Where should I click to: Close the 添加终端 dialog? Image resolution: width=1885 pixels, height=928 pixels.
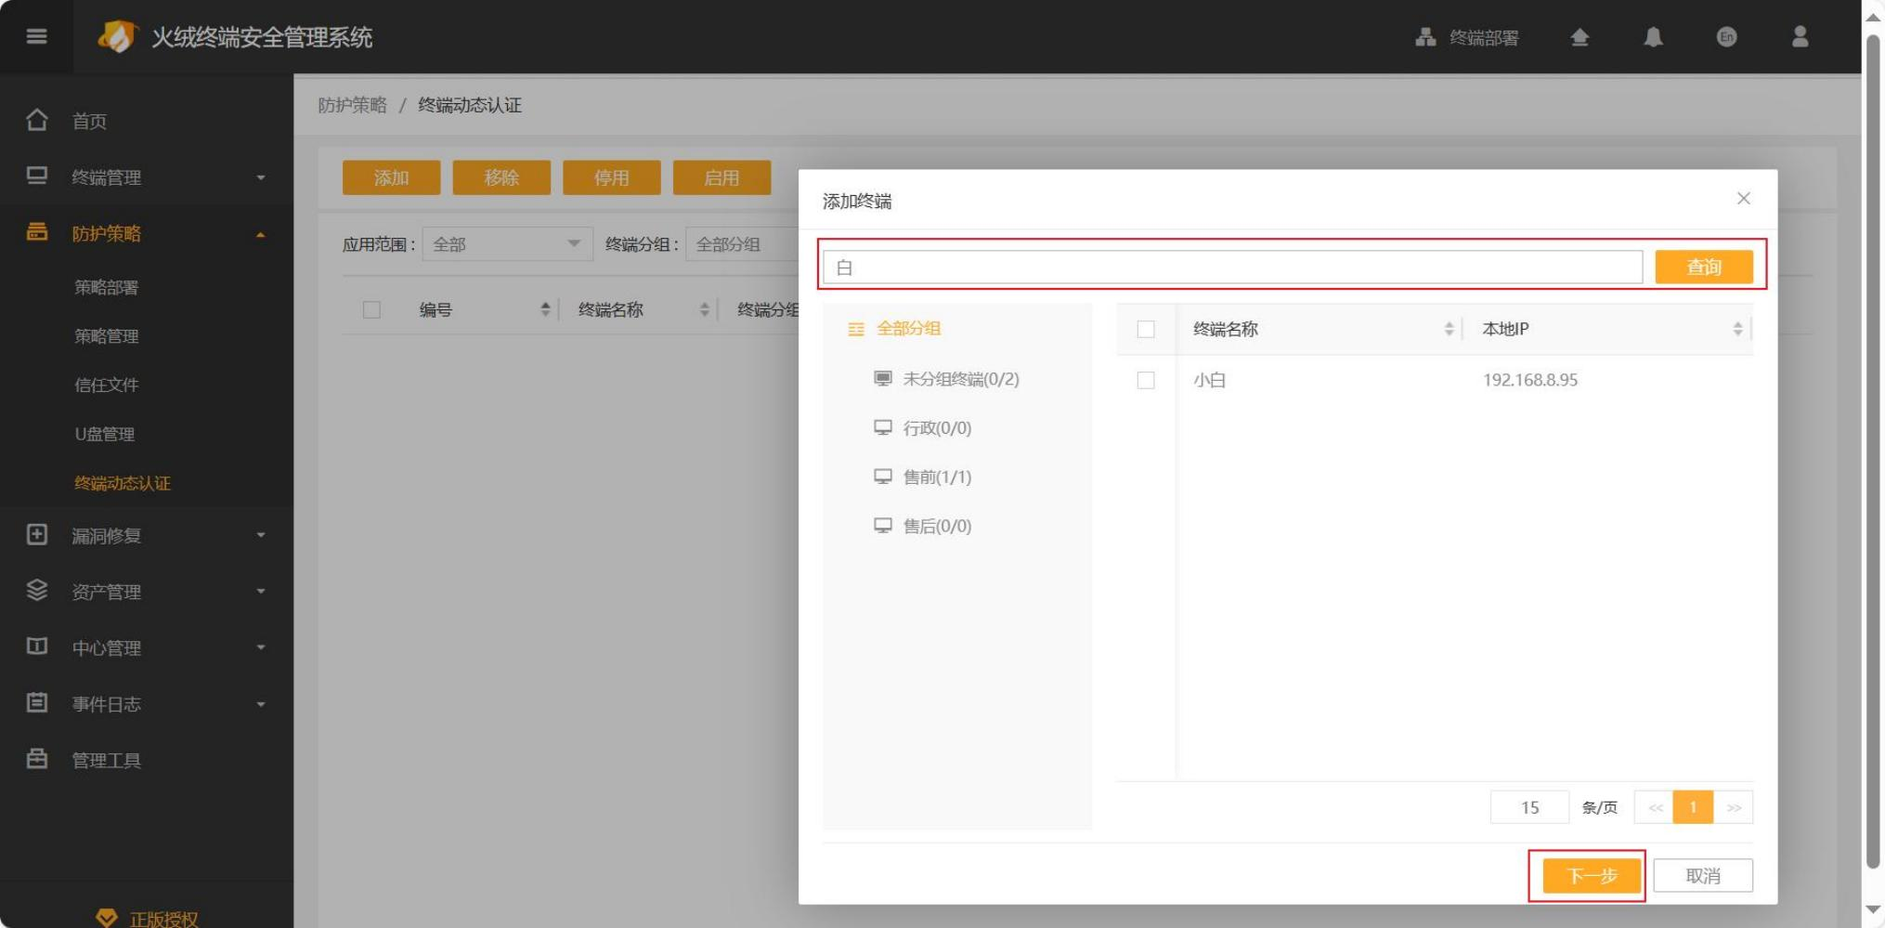(1743, 199)
